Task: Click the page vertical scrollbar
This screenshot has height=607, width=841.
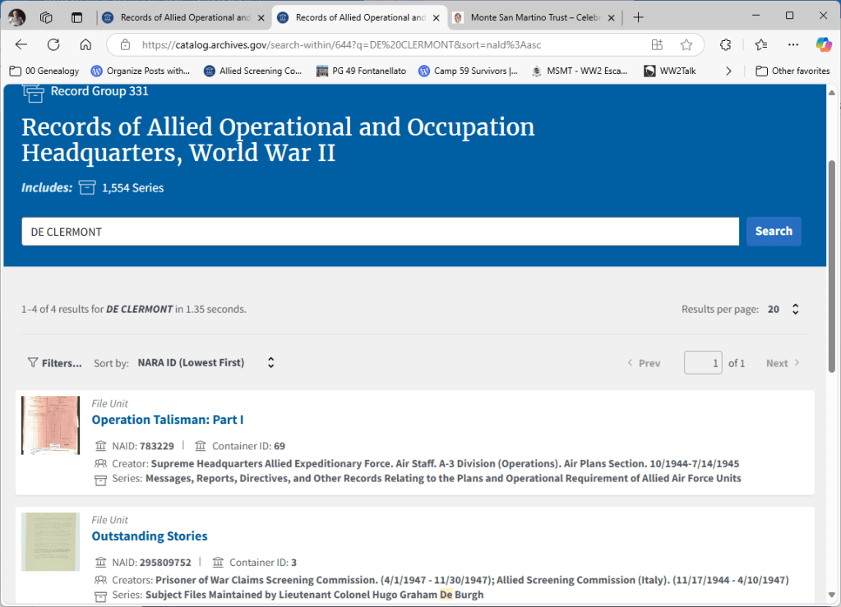Action: coord(833,263)
